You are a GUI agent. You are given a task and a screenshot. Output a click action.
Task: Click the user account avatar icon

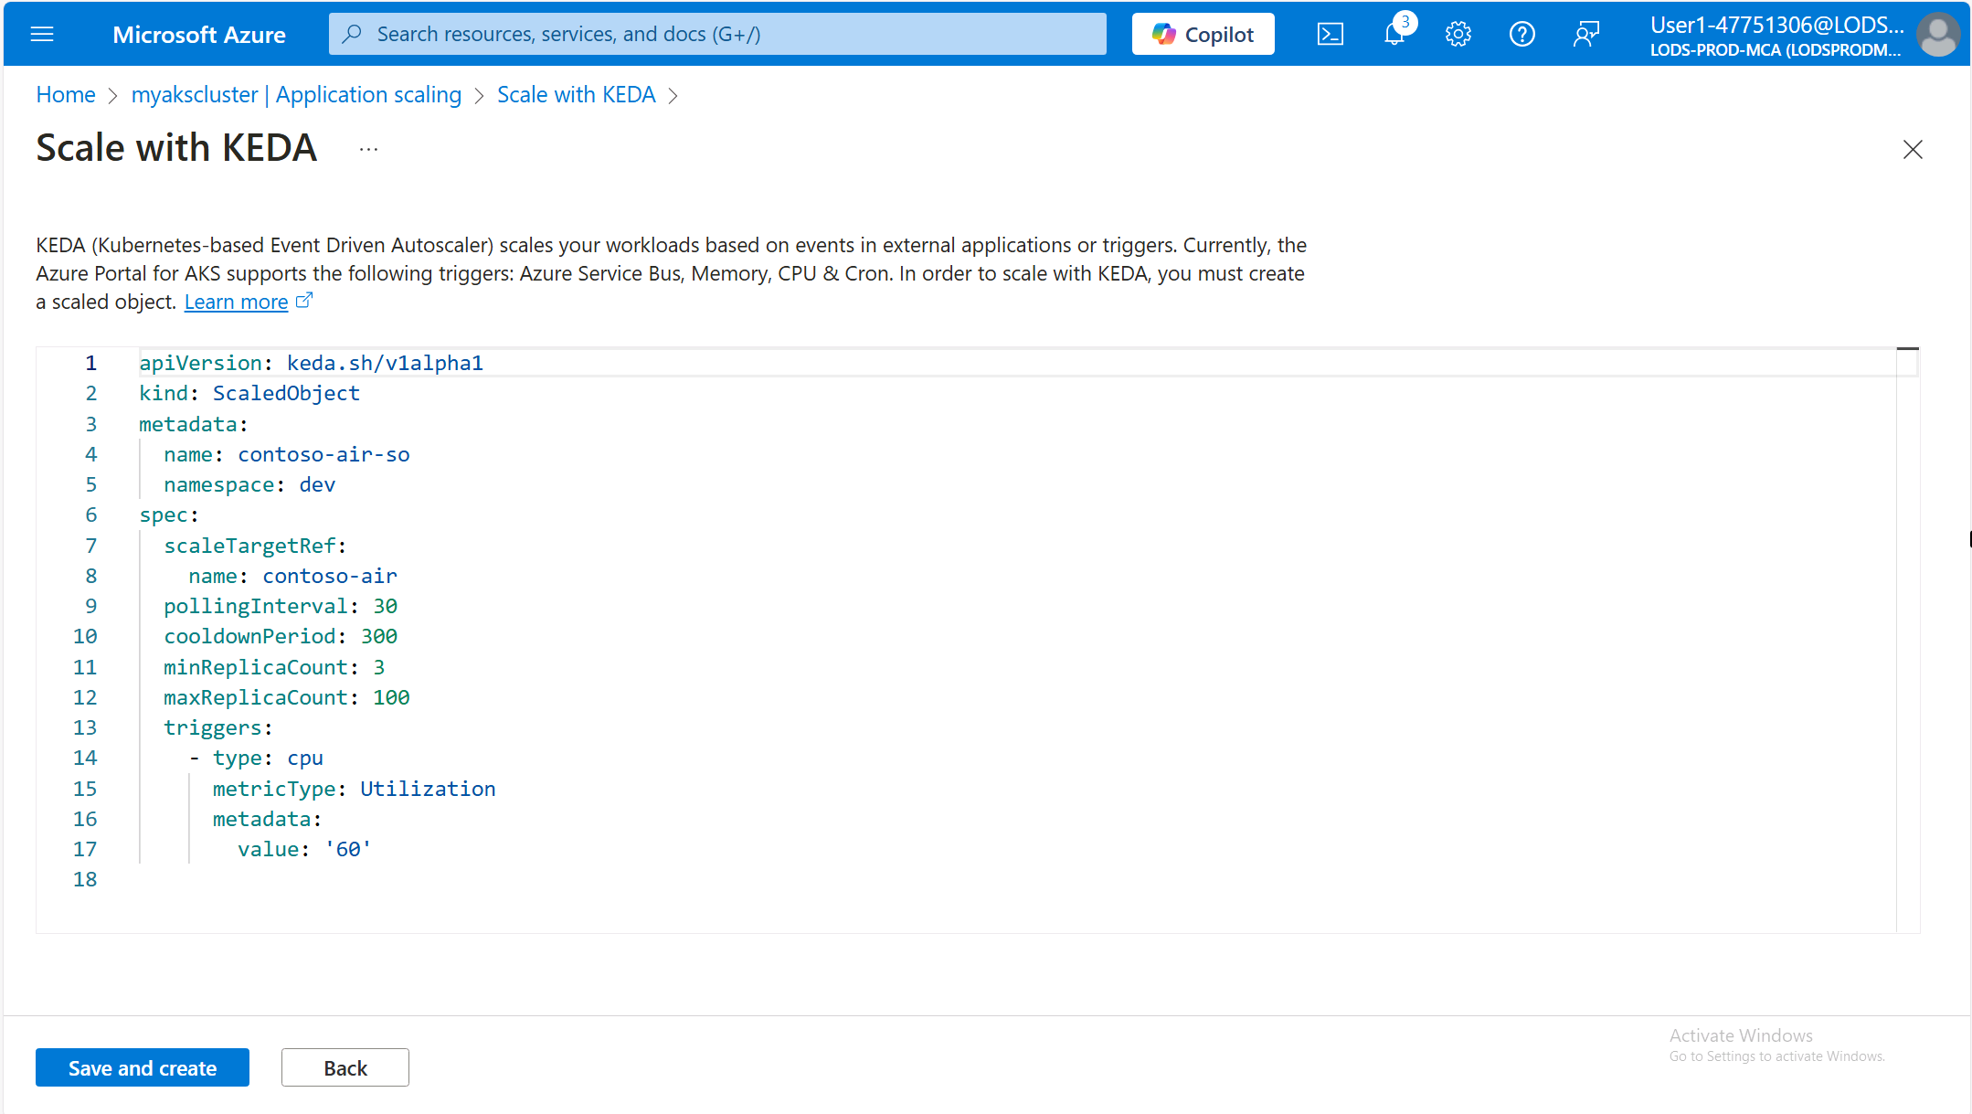tap(1936, 34)
